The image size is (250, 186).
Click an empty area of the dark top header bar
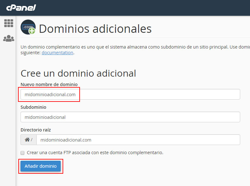tap(142, 8)
